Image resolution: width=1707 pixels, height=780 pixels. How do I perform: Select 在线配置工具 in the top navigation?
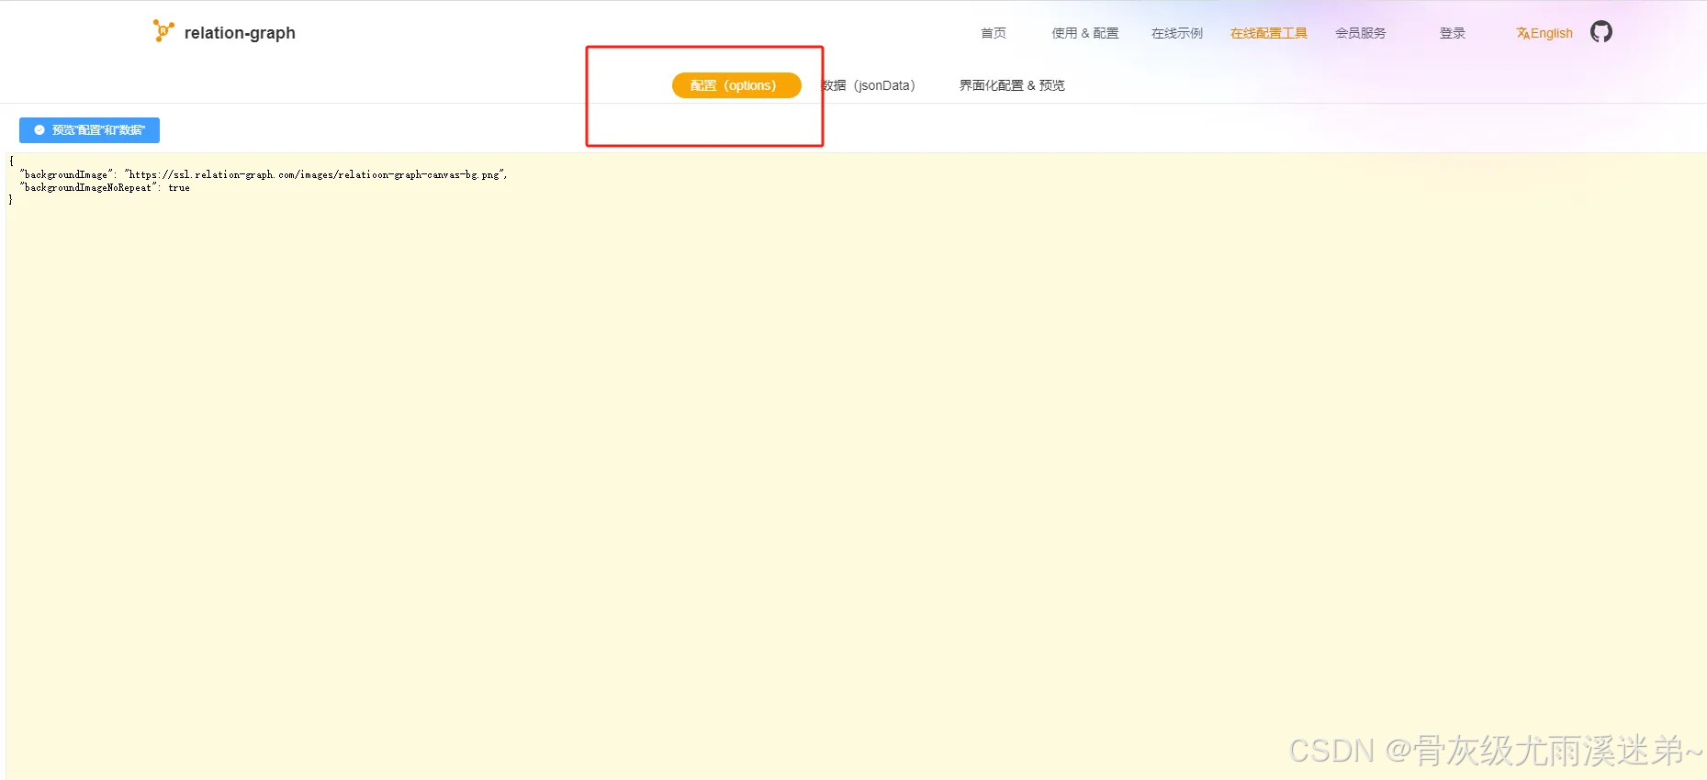(1268, 33)
